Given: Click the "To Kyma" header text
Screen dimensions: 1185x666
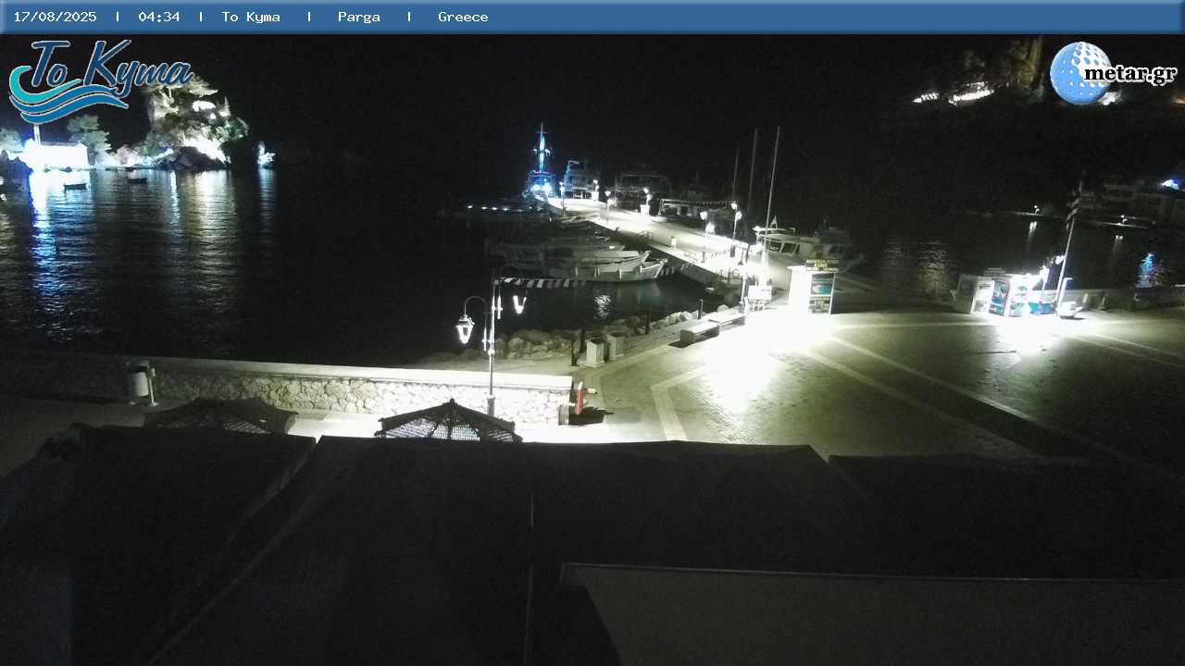Looking at the screenshot, I should (x=251, y=17).
